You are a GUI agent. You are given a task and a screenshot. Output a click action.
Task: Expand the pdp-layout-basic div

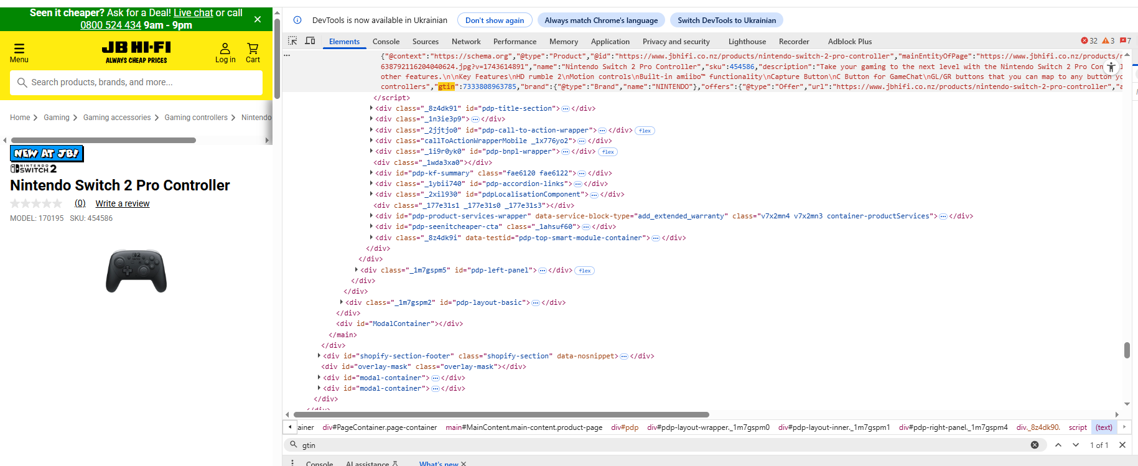342,302
